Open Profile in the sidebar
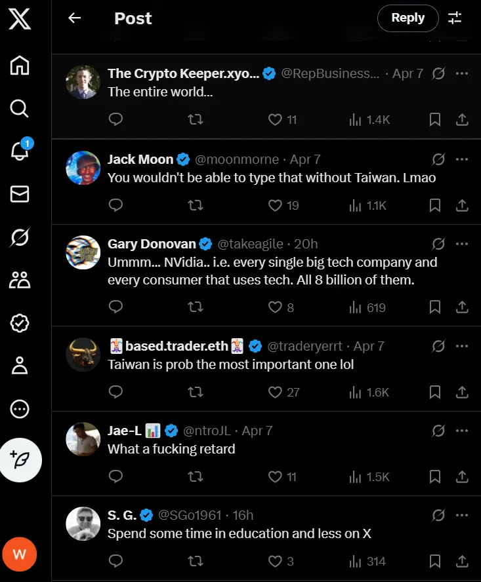This screenshot has width=481, height=582. click(20, 366)
